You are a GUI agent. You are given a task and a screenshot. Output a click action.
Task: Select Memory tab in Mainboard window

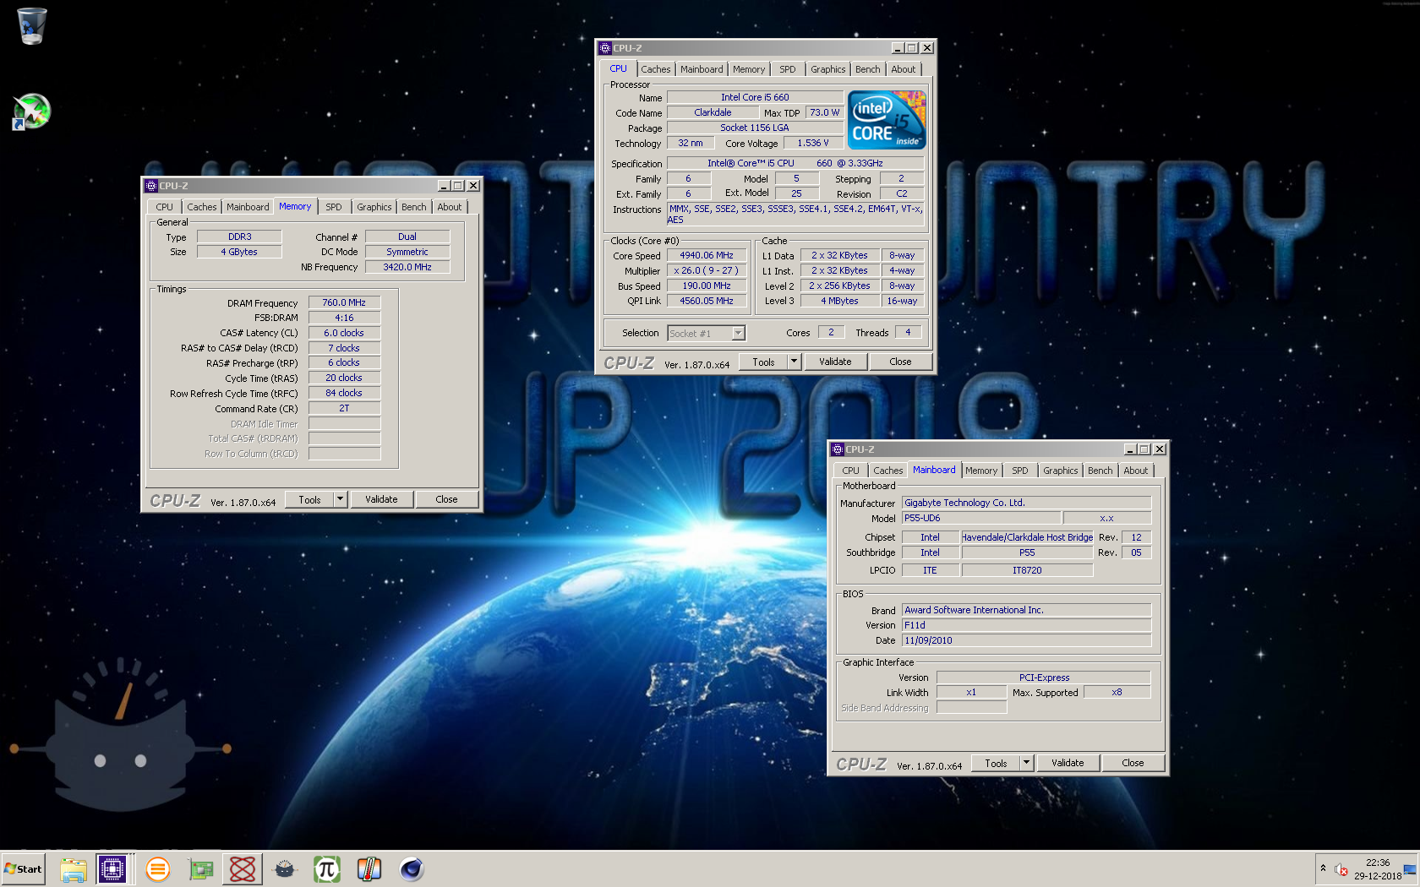tap(981, 471)
